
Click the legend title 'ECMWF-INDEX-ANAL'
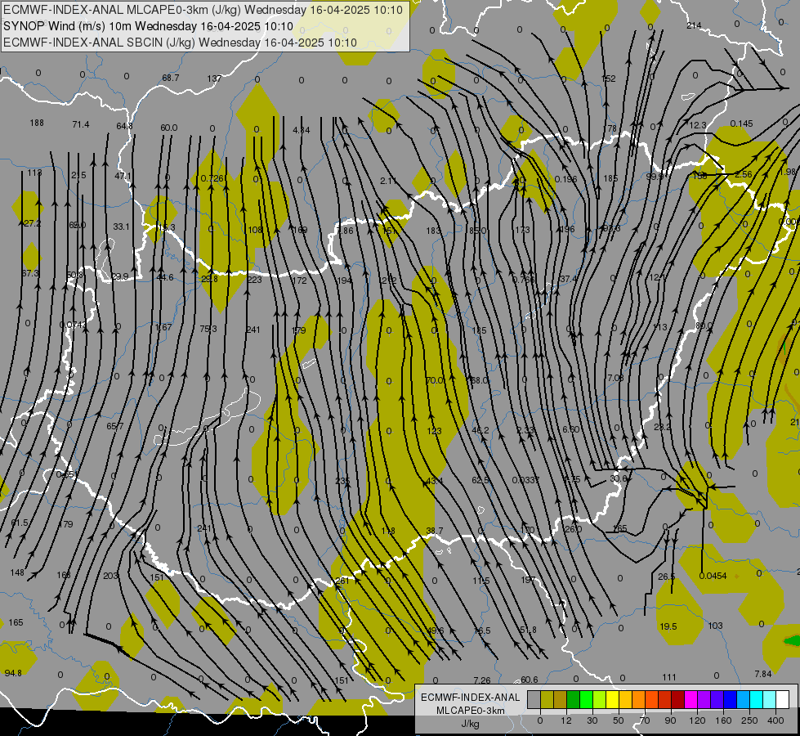[471, 698]
